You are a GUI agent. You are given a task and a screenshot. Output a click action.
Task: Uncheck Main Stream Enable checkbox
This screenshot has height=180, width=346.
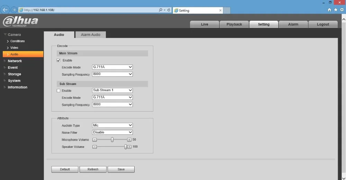pyautogui.click(x=58, y=60)
